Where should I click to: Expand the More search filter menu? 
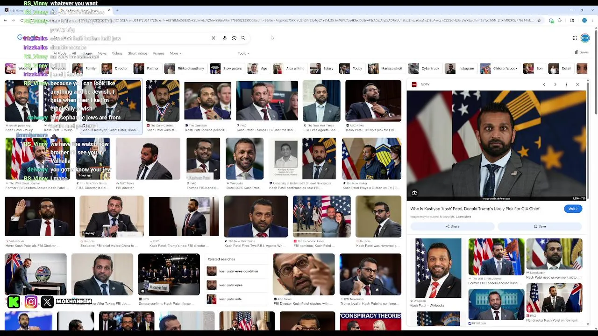(x=176, y=53)
